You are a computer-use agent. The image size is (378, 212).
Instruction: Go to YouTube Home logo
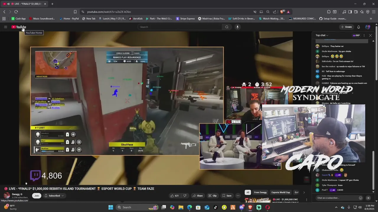pyautogui.click(x=19, y=27)
